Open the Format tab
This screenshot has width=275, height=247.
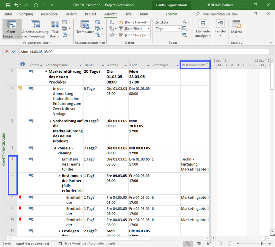[x=172, y=14]
